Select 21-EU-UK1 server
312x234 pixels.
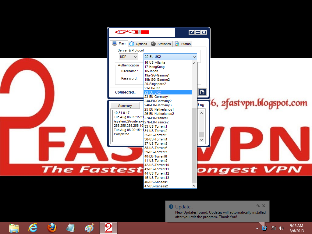click(x=168, y=88)
